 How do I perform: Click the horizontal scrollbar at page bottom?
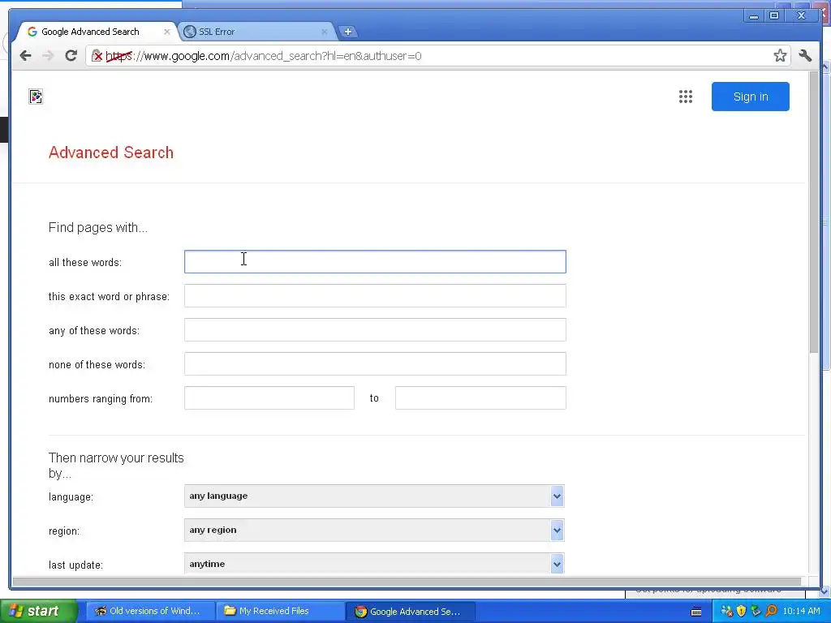[407, 582]
